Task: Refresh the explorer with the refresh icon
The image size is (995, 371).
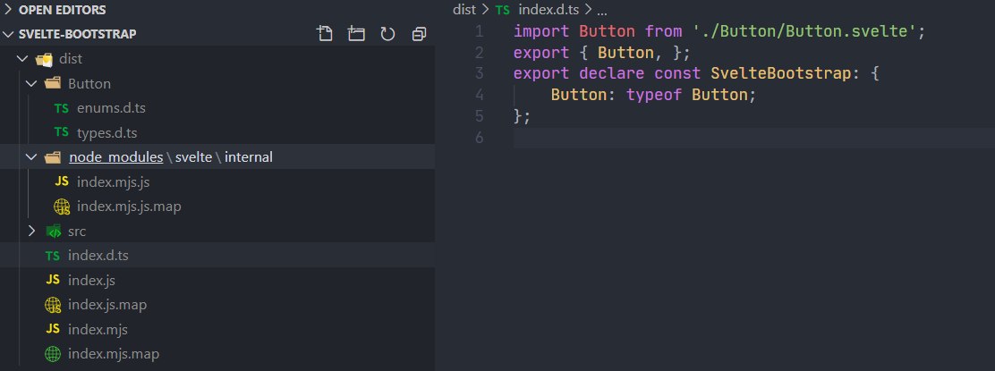Action: (387, 34)
